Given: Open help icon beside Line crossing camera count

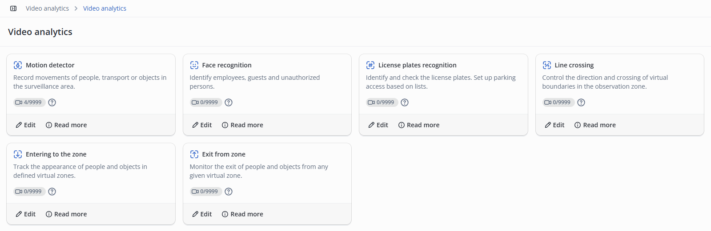Looking at the screenshot, I should [581, 102].
